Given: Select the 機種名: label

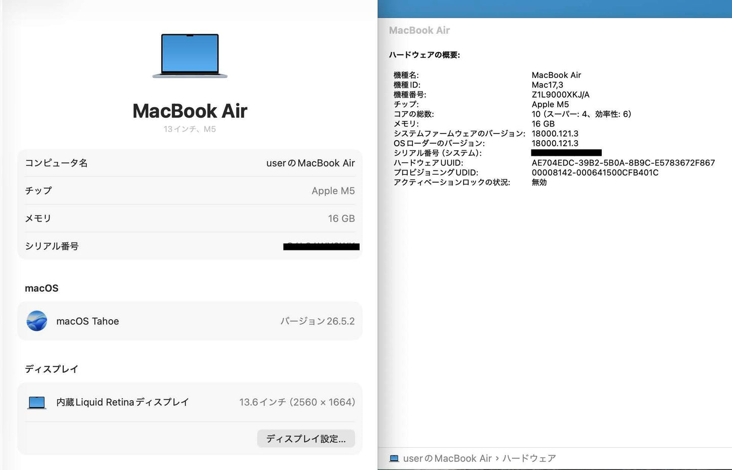Looking at the screenshot, I should [x=406, y=75].
